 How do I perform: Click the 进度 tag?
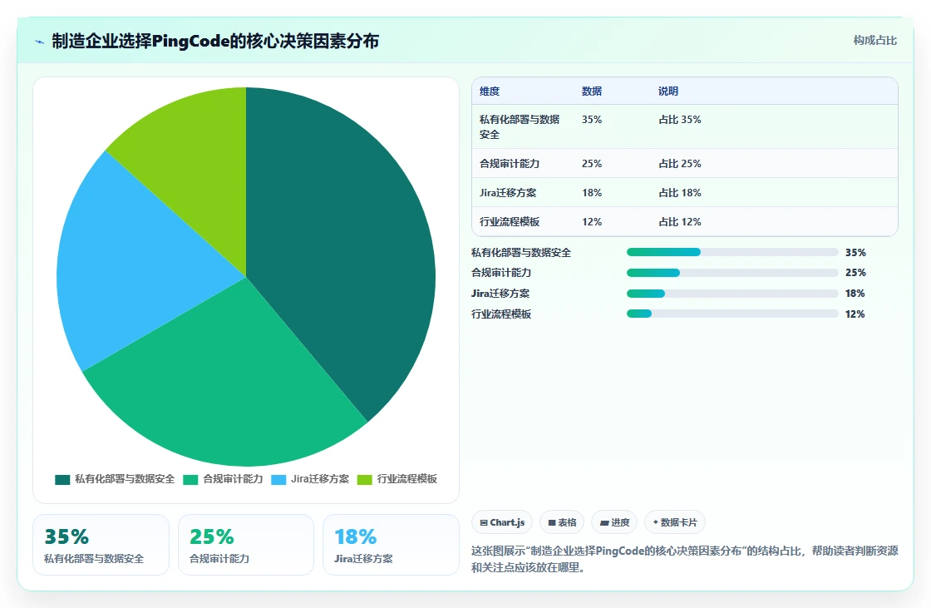click(x=614, y=522)
